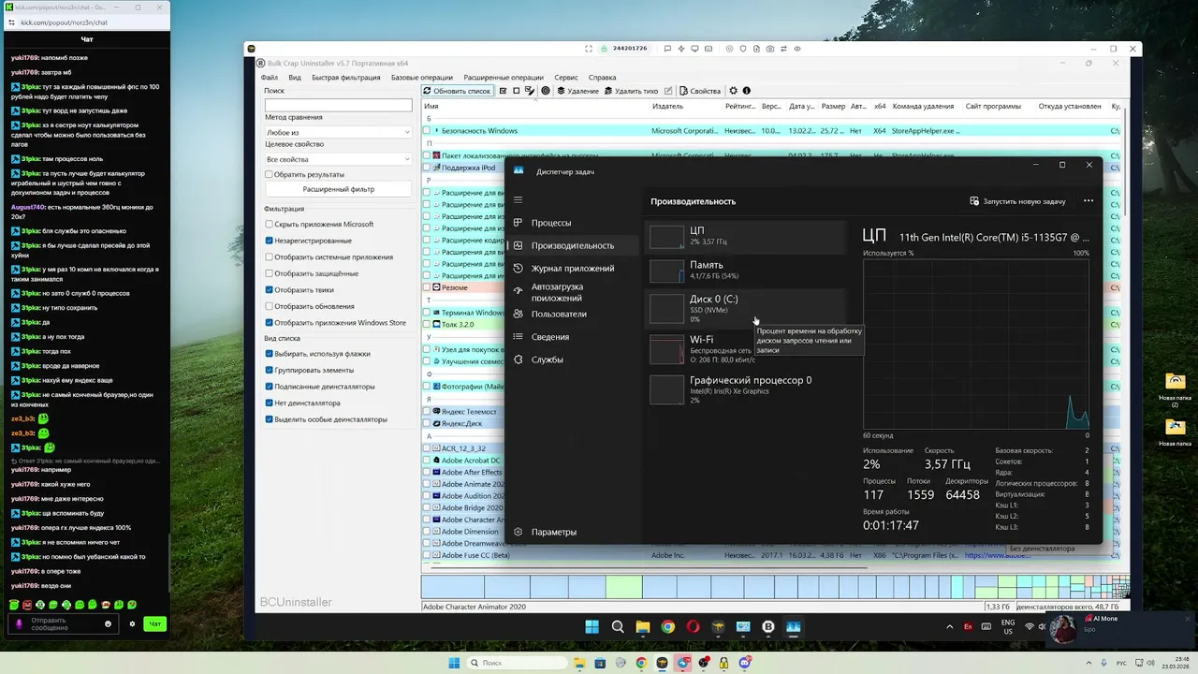Viewport: 1198px width, 674px height.
Task: Open File Explorer in remote desktop taskbar
Action: 642,627
